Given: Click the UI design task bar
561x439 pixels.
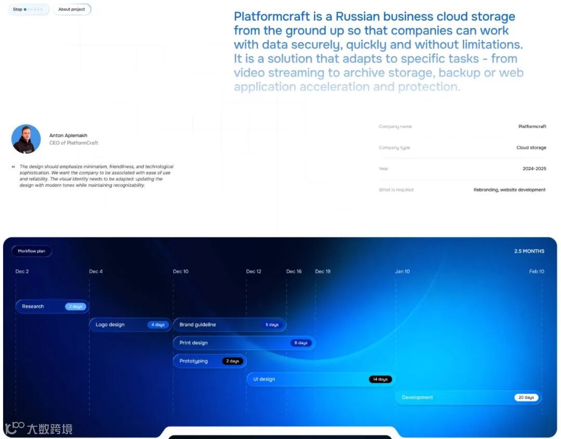Looking at the screenshot, I should (x=320, y=379).
